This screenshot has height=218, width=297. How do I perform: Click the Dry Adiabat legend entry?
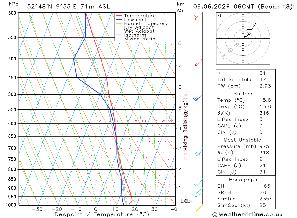click(x=135, y=27)
